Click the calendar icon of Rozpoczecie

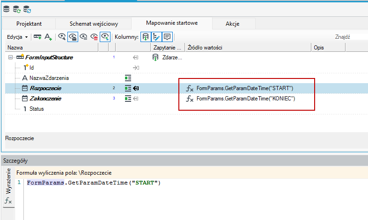point(25,88)
